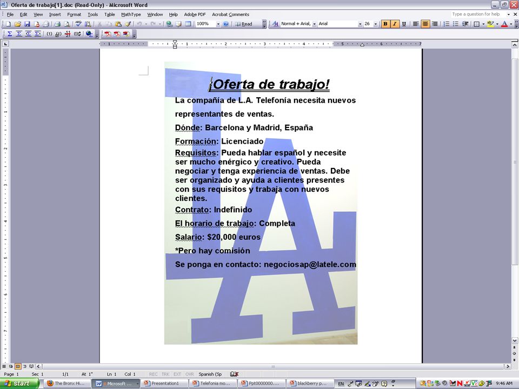This screenshot has height=389, width=519.
Task: Open the Tools menu
Action: 92,15
